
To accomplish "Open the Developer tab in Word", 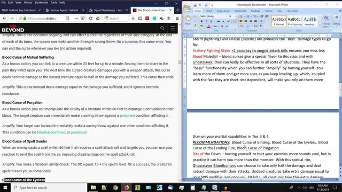I will (293, 11).
